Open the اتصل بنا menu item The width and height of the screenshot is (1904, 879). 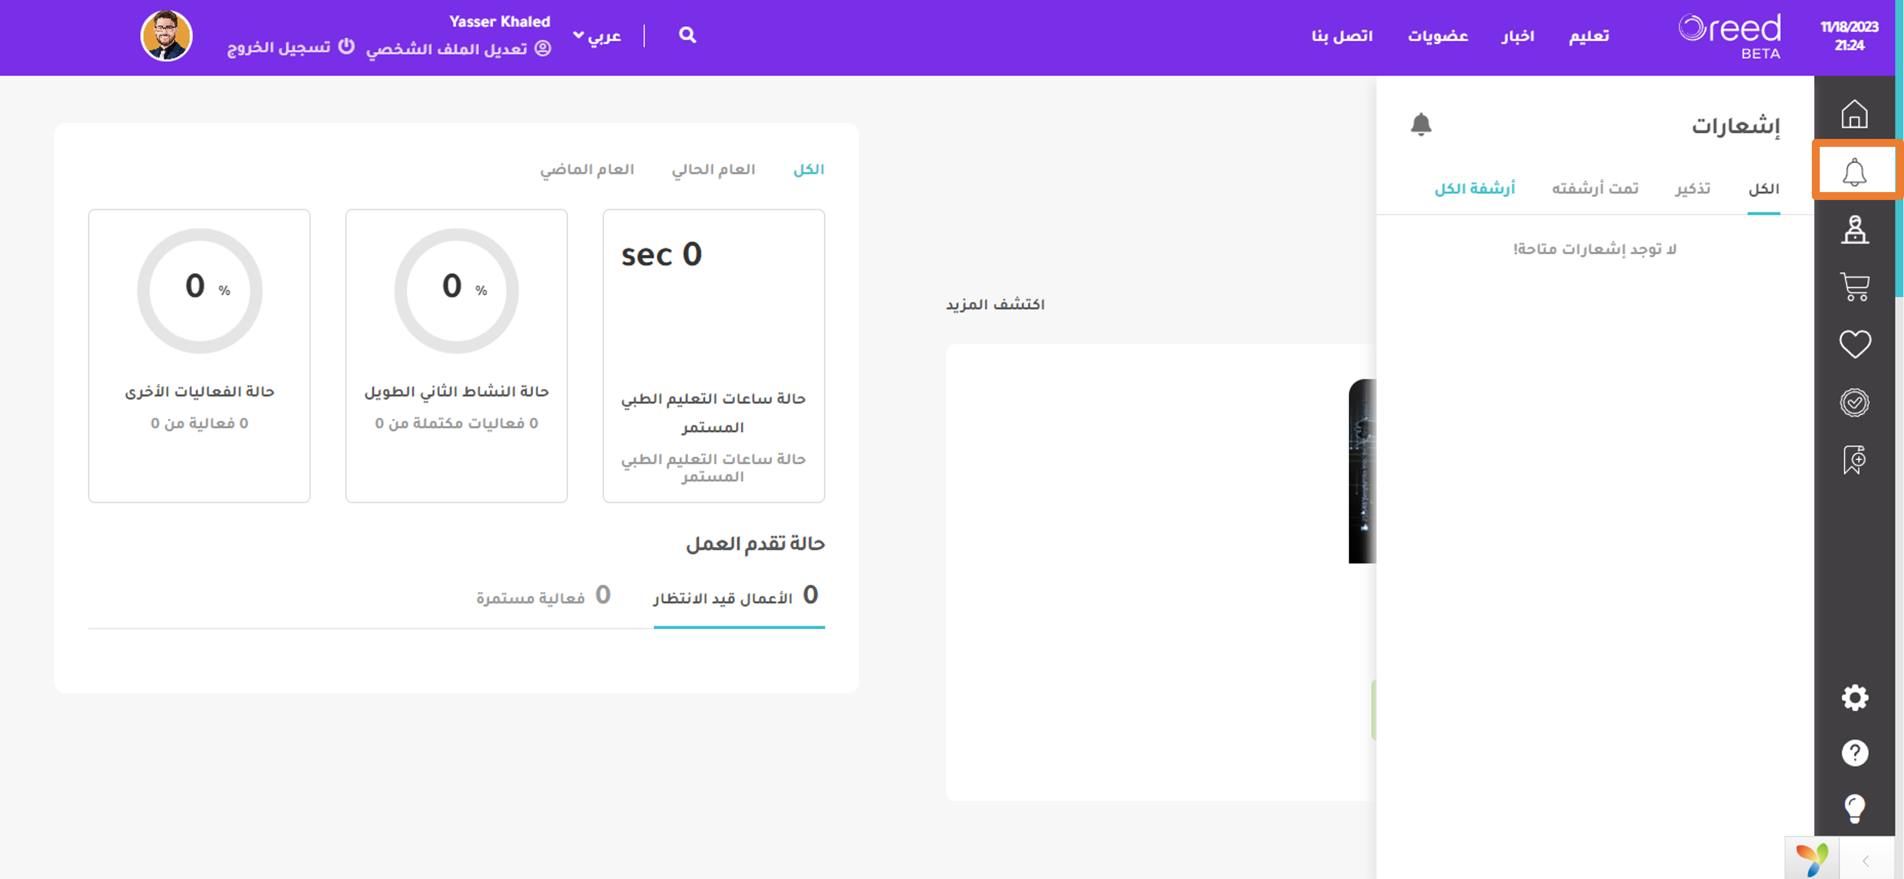tap(1341, 36)
